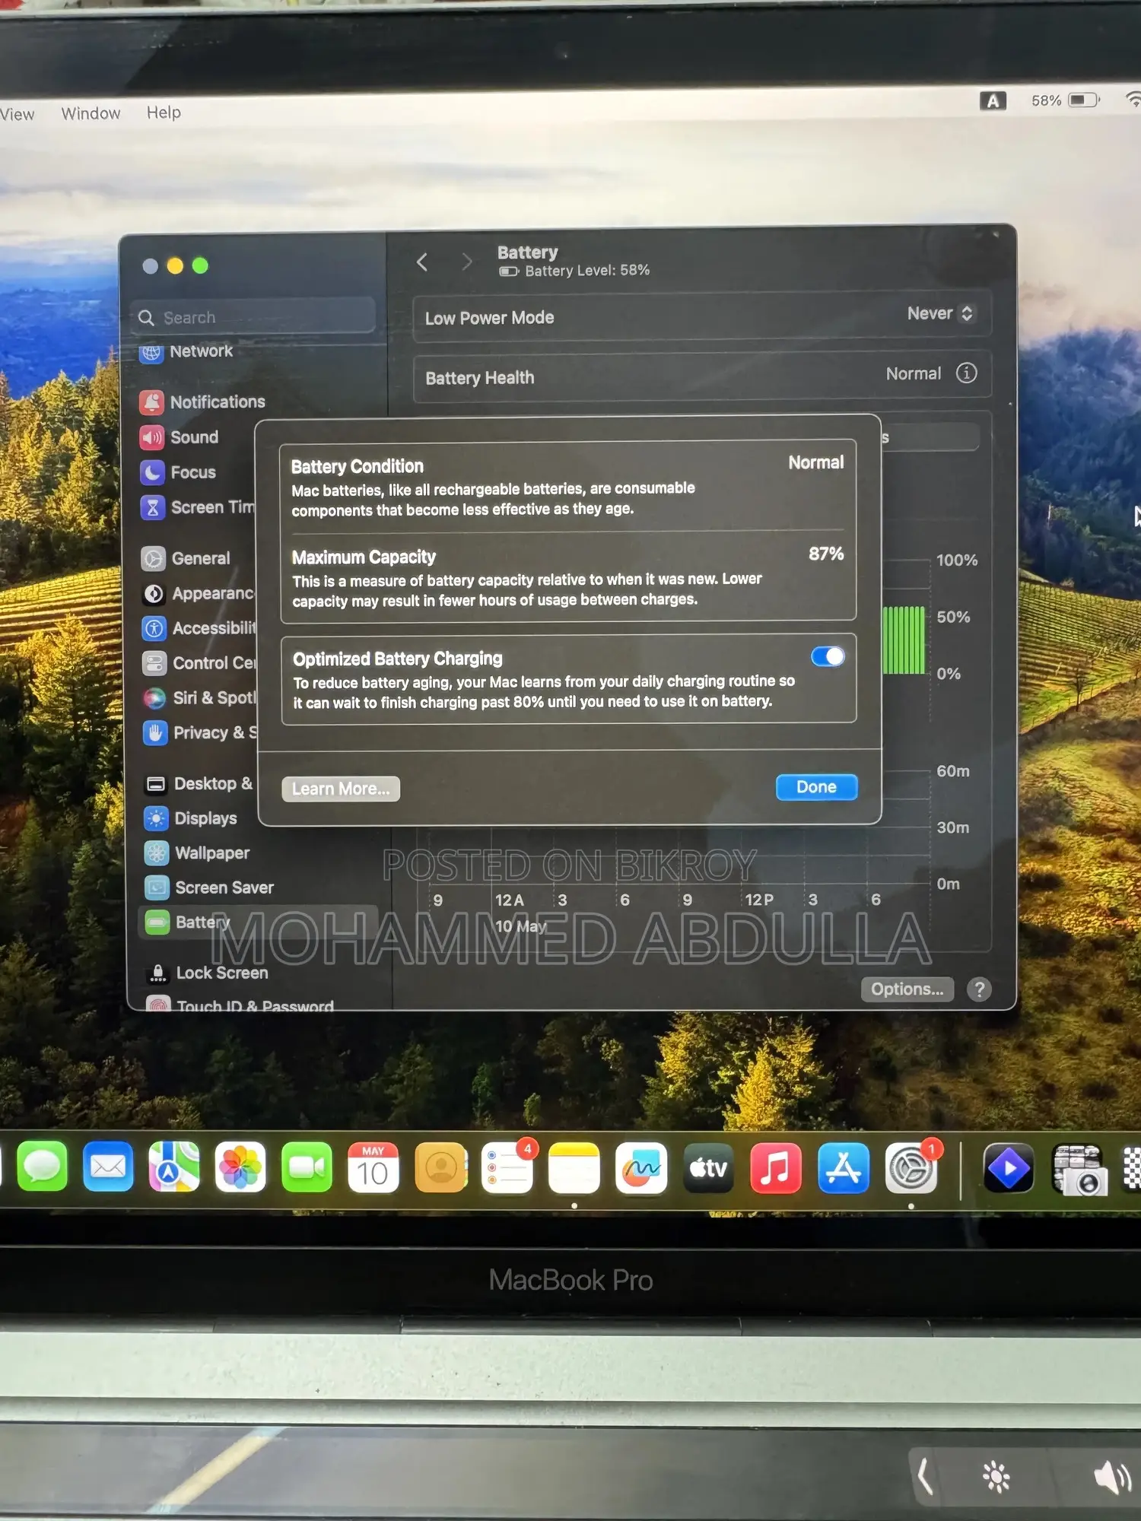The width and height of the screenshot is (1141, 1521).
Task: Launch Apple TV from the Dock
Action: 708,1168
